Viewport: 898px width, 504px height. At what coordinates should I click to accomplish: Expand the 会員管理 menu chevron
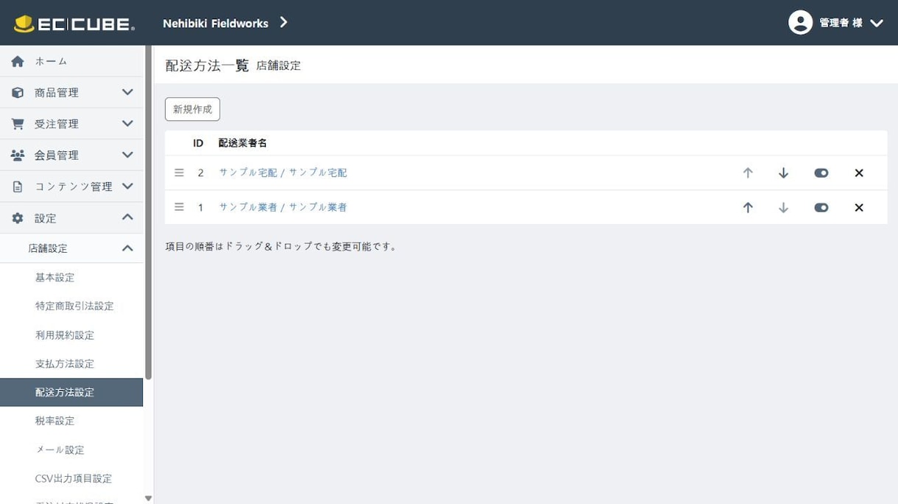point(127,155)
